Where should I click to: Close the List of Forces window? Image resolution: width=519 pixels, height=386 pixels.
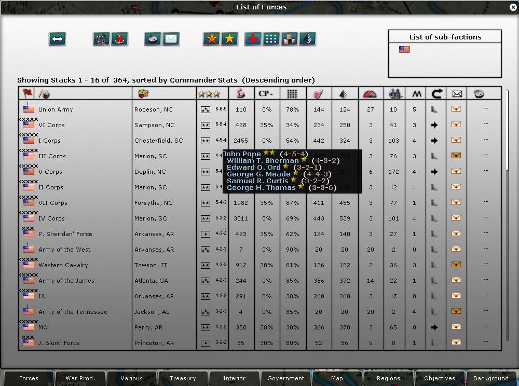pyautogui.click(x=513, y=7)
